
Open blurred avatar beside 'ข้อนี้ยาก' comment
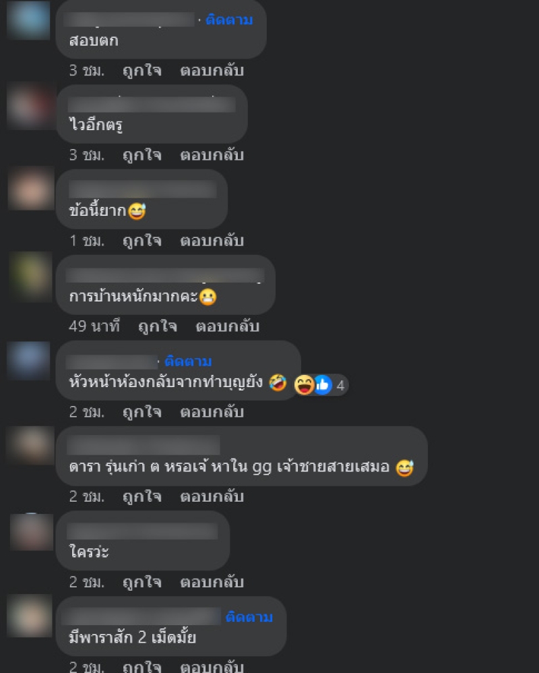[x=31, y=189]
